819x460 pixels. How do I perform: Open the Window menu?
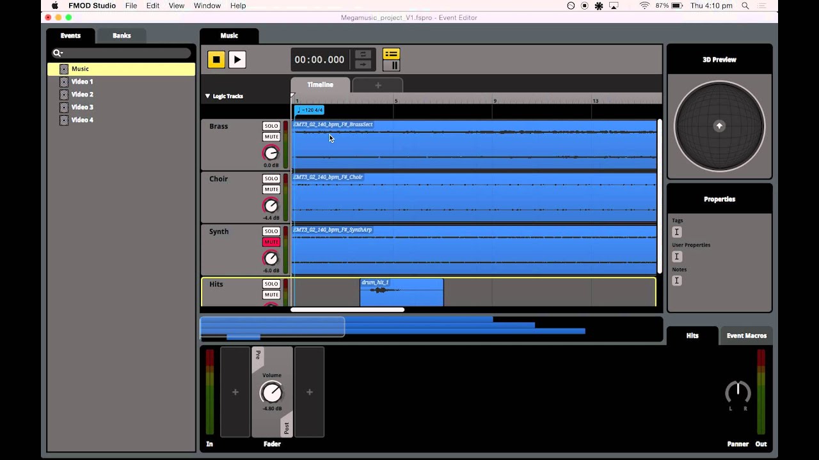(x=207, y=6)
